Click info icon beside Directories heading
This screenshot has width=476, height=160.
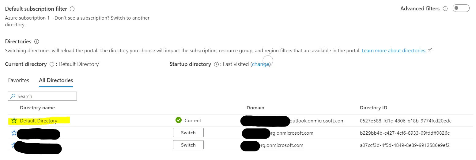click(x=36, y=42)
